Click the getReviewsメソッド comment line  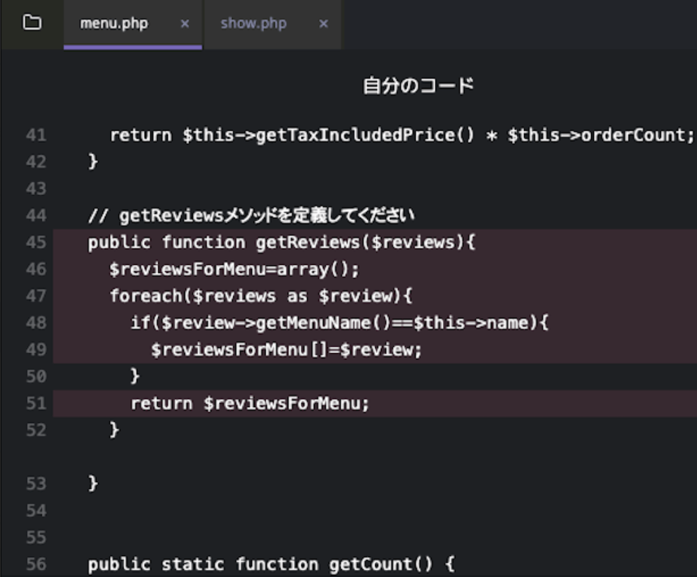[251, 215]
